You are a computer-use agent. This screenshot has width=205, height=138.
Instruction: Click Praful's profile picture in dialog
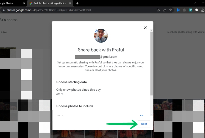(x=101, y=36)
